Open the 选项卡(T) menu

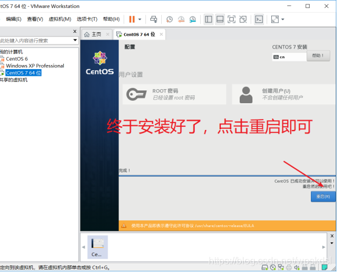[x=87, y=19]
